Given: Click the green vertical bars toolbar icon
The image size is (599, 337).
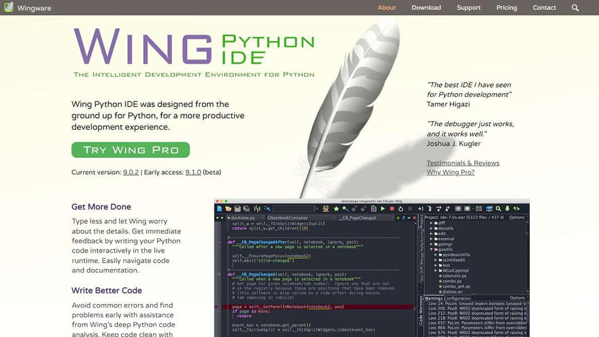Looking at the screenshot, I should coord(257,209).
